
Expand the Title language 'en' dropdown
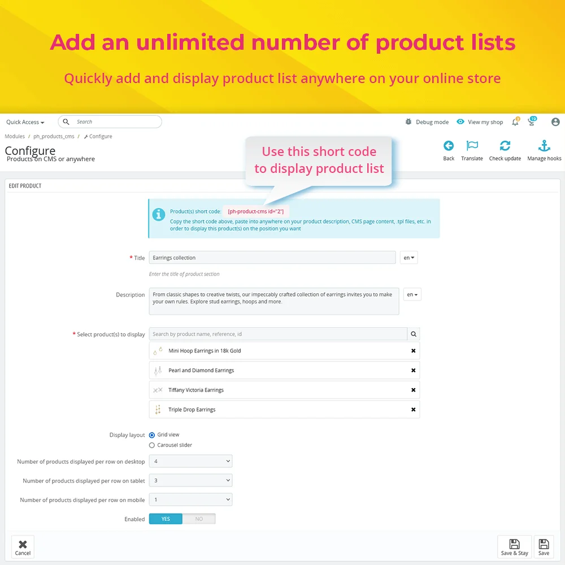(409, 258)
